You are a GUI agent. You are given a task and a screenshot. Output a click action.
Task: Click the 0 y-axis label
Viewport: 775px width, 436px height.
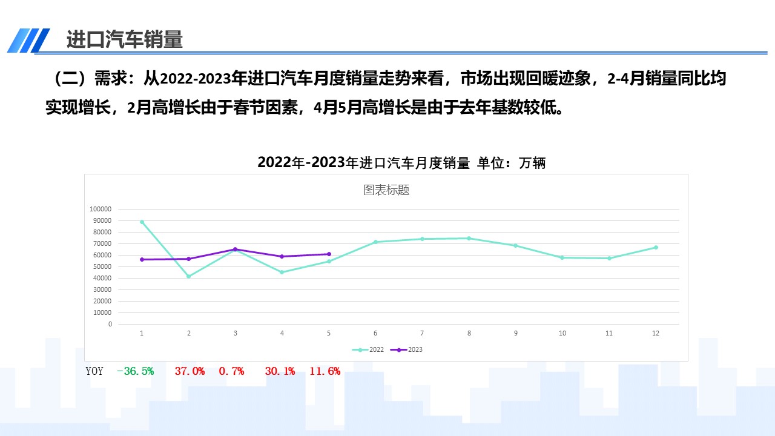(x=110, y=324)
